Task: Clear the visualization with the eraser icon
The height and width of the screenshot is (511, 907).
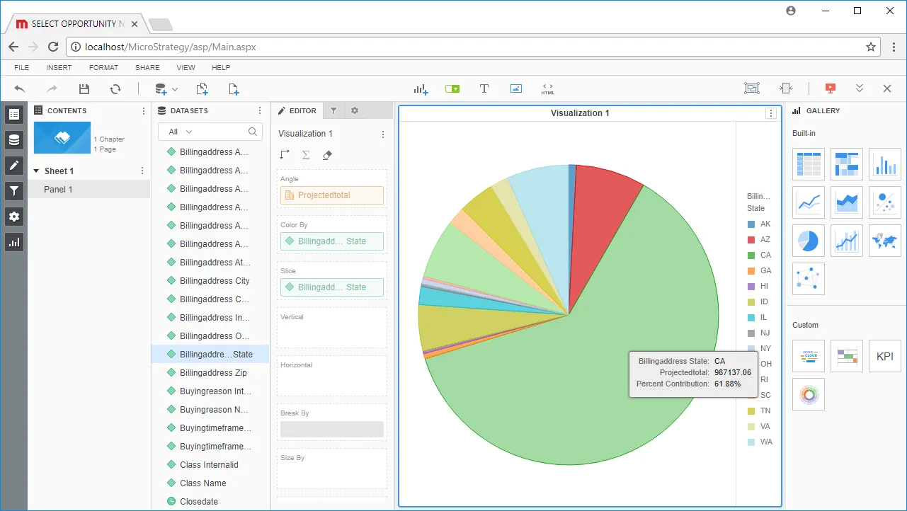Action: pyautogui.click(x=327, y=154)
